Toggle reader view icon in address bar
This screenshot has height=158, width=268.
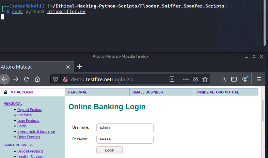coord(172,79)
